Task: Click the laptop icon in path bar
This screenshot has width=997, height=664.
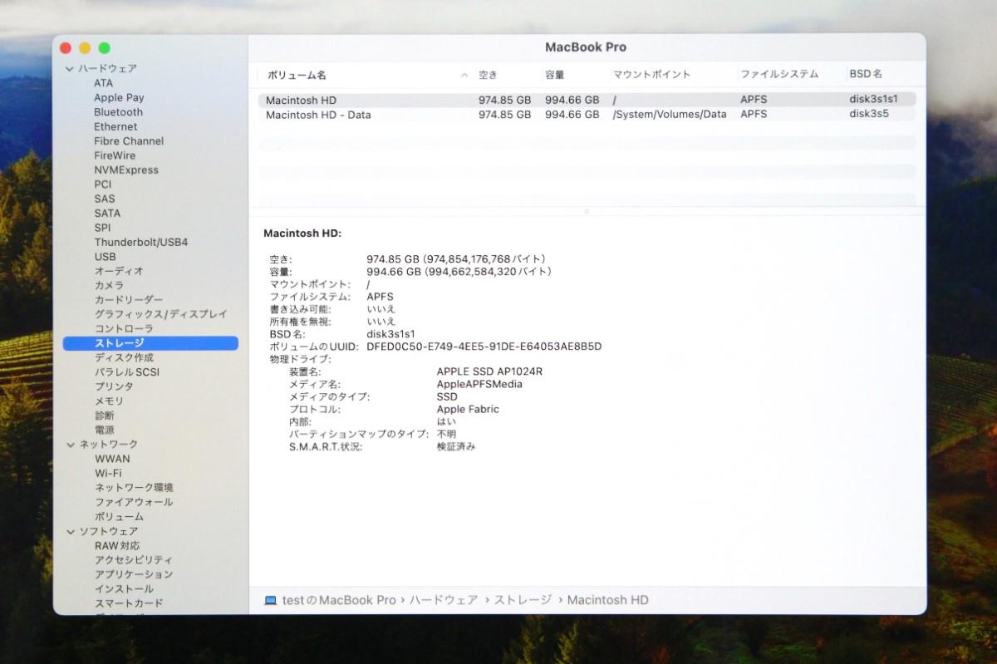Action: coord(271,600)
